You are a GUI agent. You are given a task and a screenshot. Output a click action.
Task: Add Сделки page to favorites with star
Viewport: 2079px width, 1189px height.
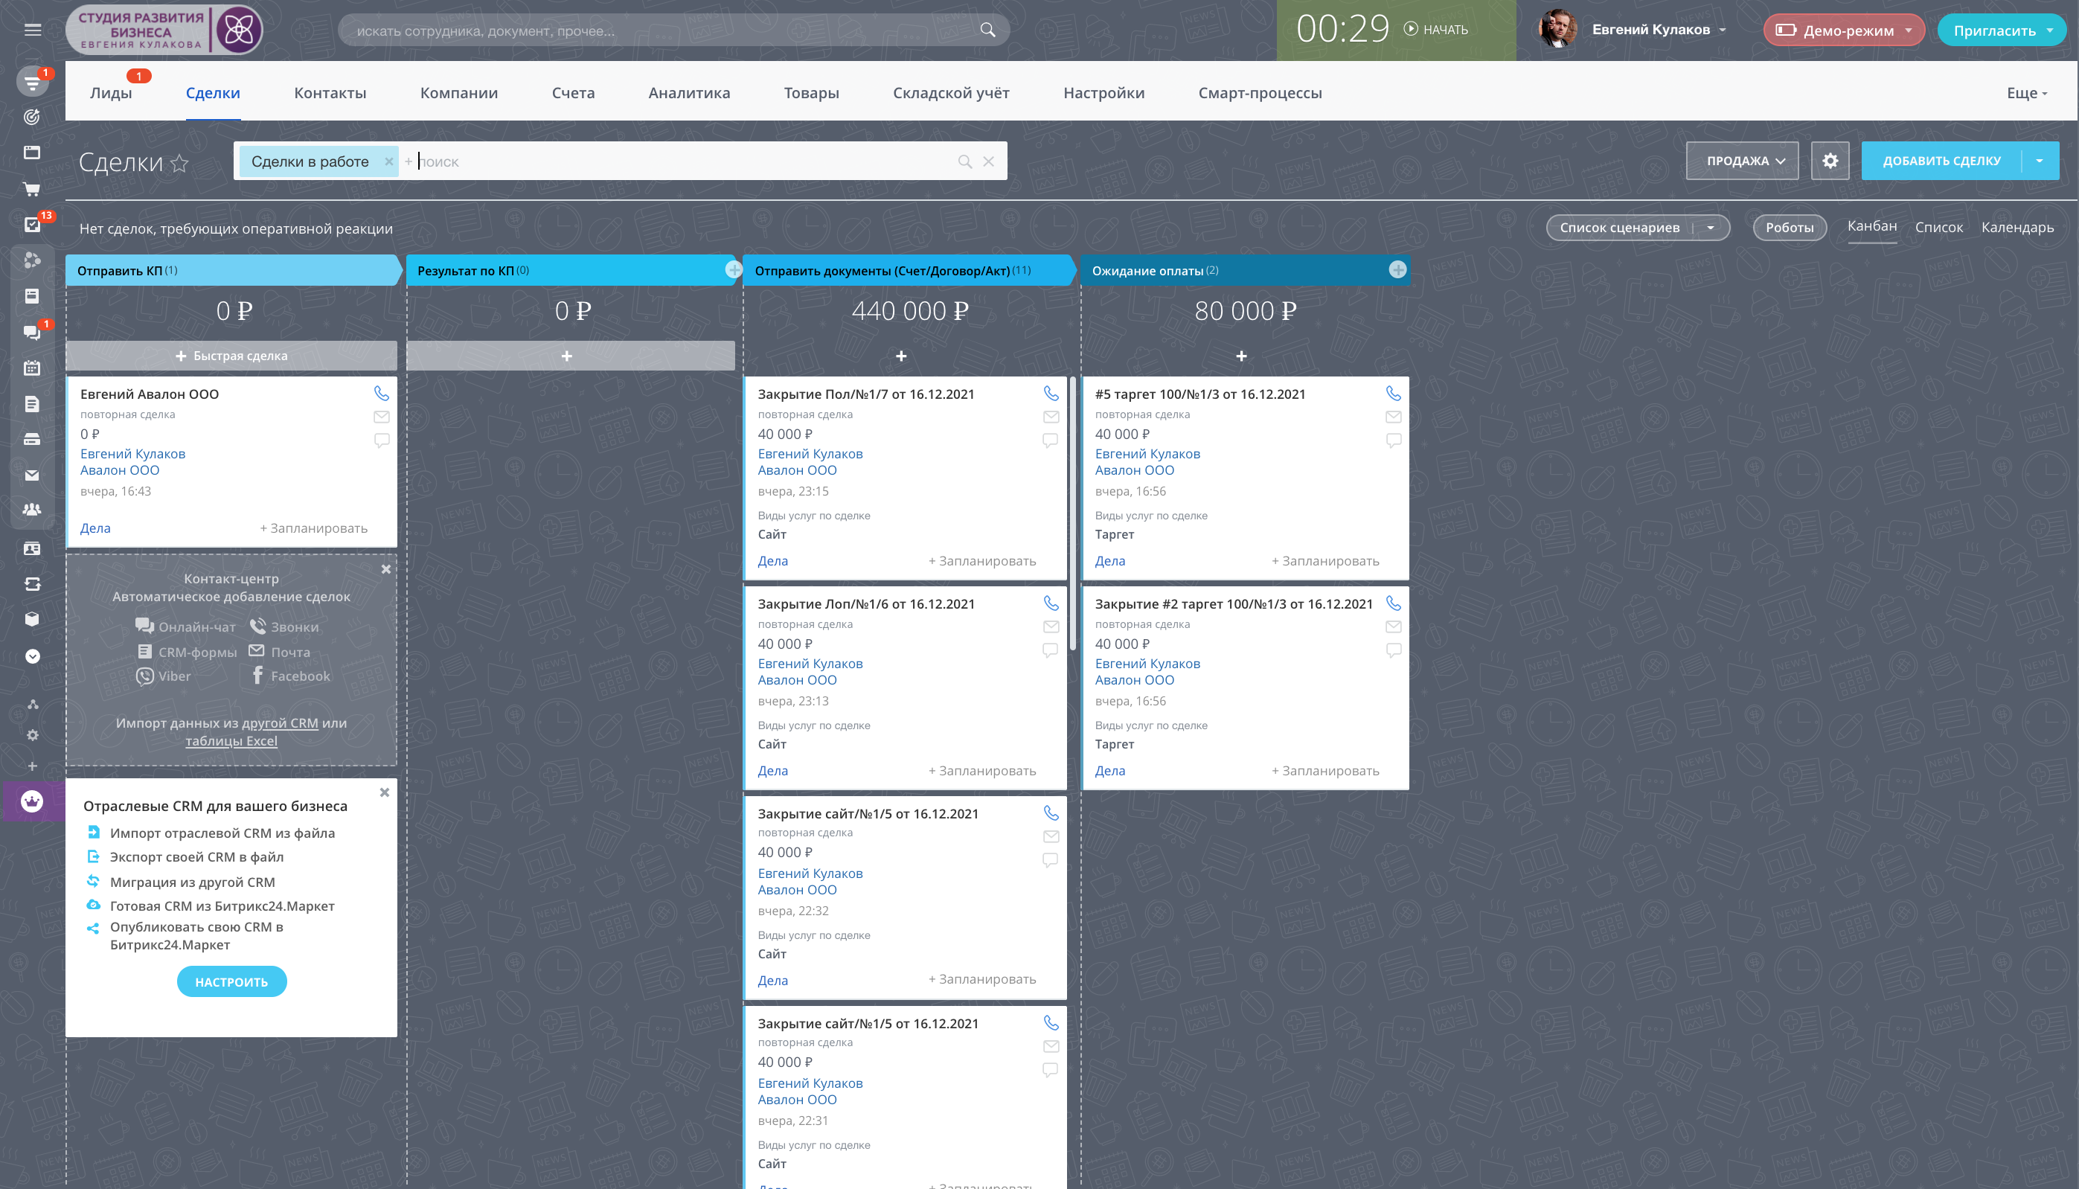point(179,164)
